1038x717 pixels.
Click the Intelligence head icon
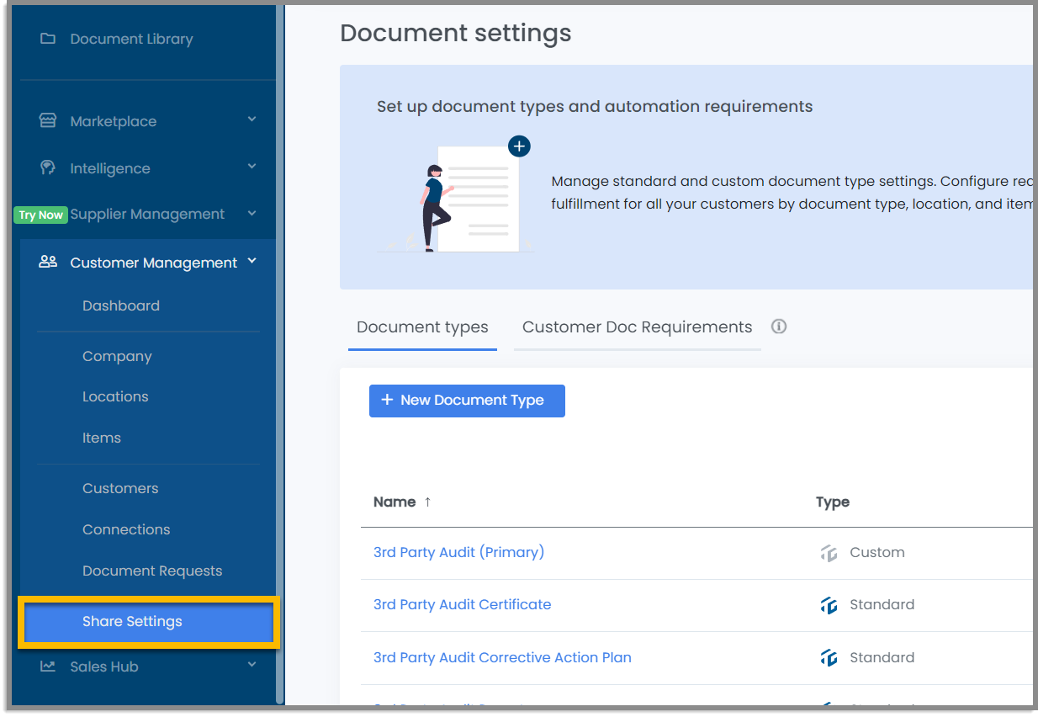(48, 167)
